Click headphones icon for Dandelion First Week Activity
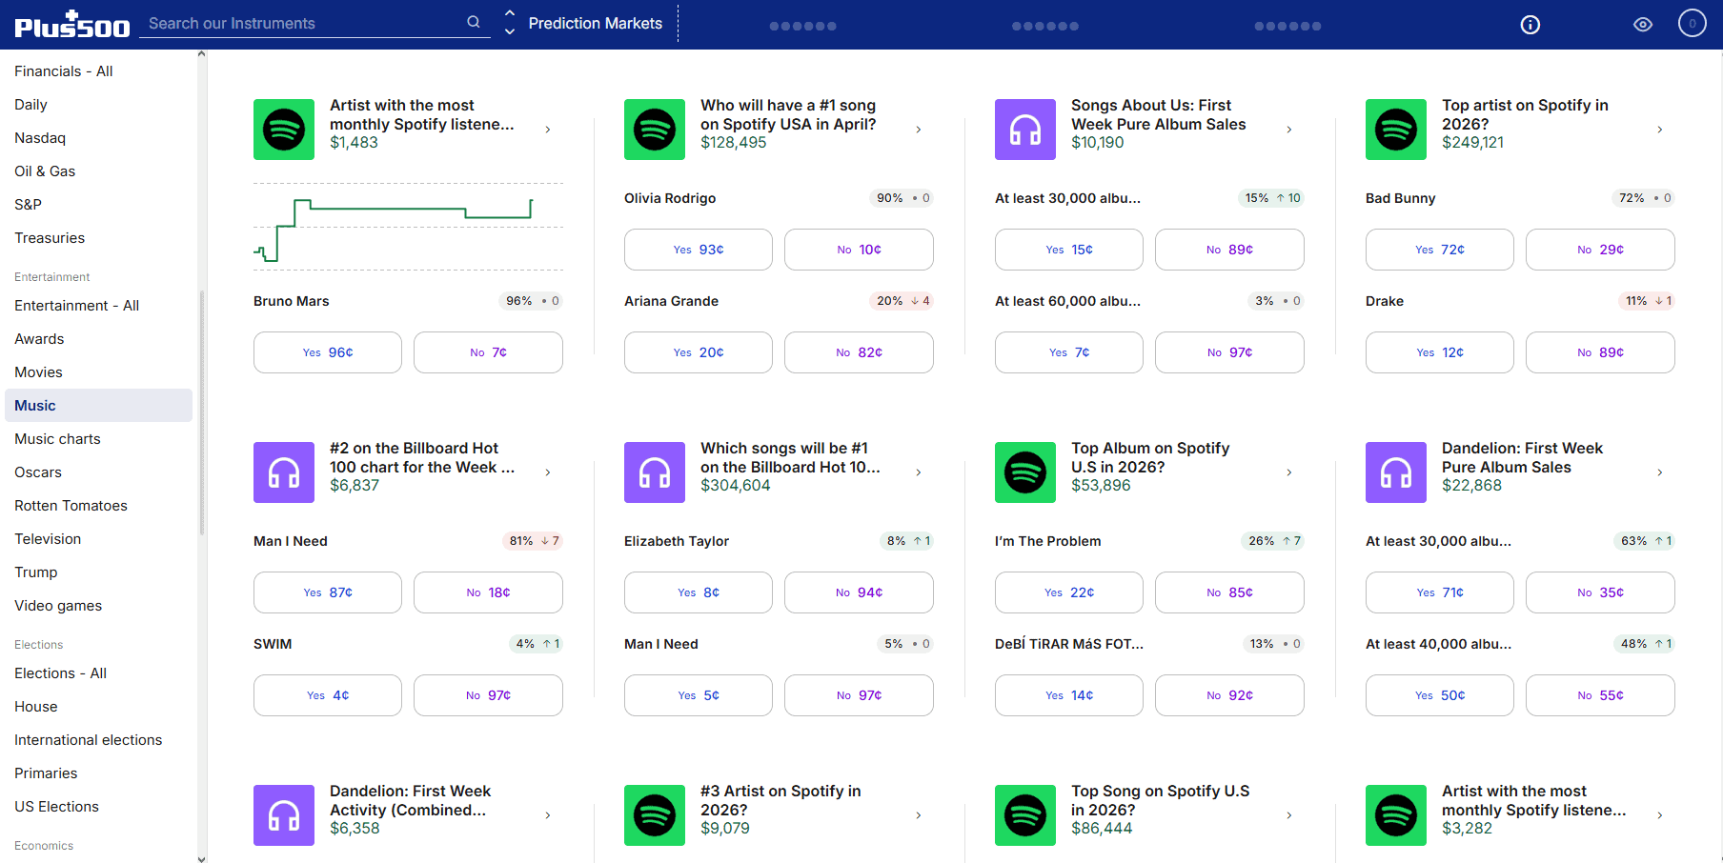 click(284, 815)
